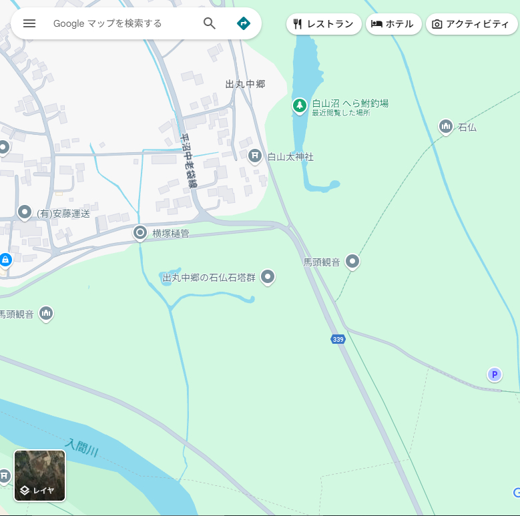
Task: Select the monument pin for left-edge 馬頭観音
Action: (46, 314)
